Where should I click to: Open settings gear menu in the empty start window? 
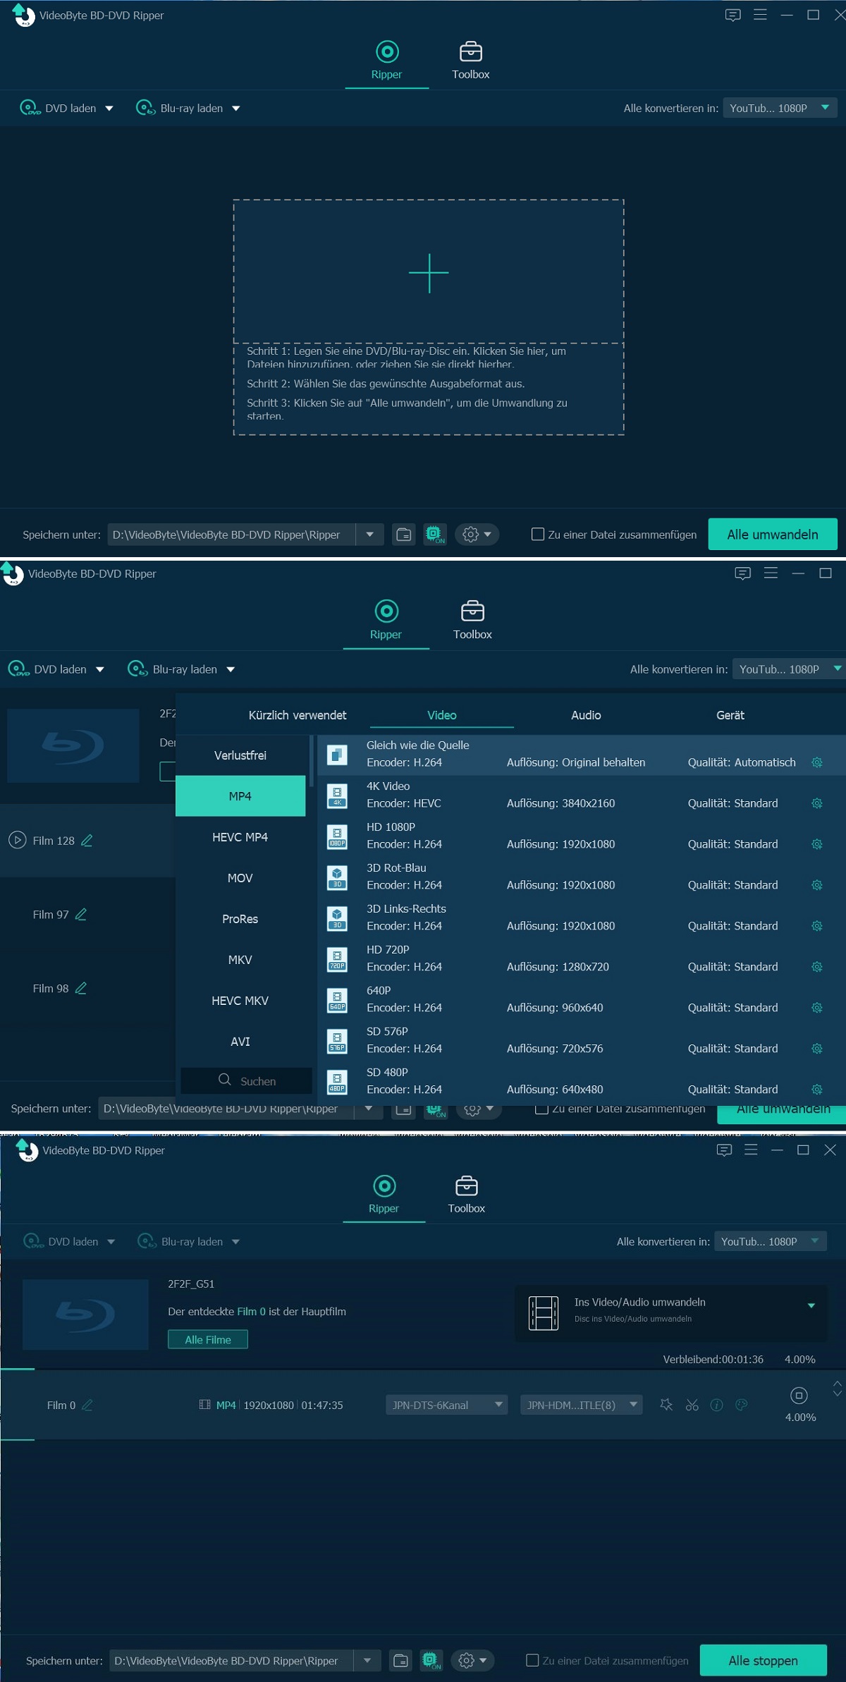477,535
